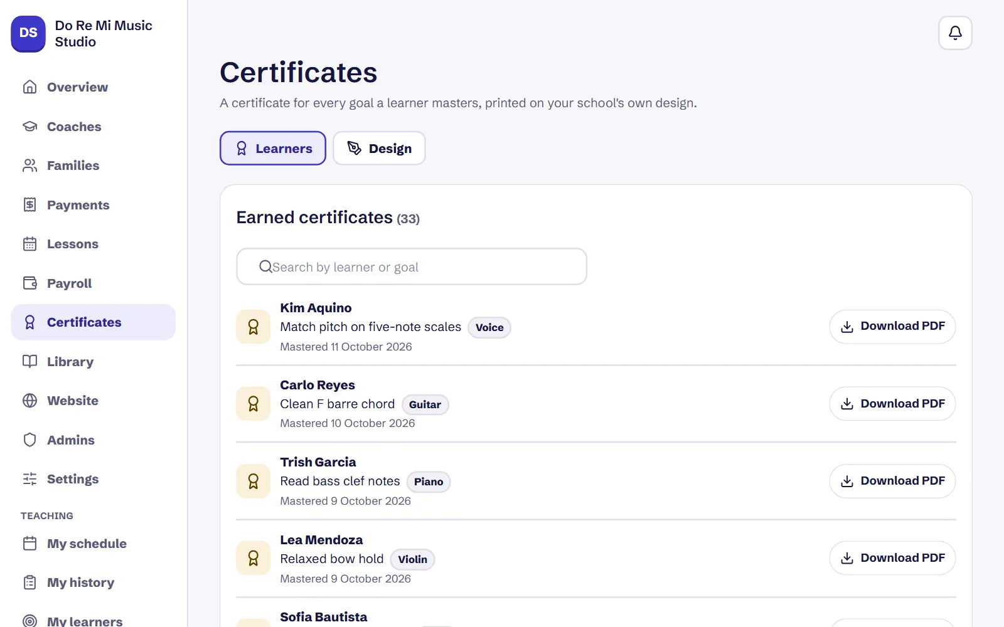This screenshot has width=1004, height=627.
Task: Click Kim Aquino's certificate ribbon icon
Action: [x=253, y=327]
